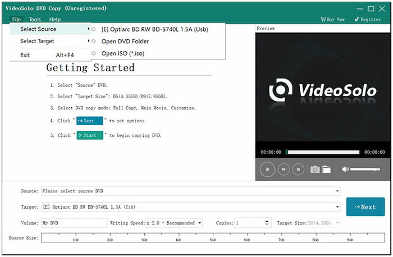The width and height of the screenshot is (393, 257).
Task: Adjust the preview volume slider
Action: [365, 169]
